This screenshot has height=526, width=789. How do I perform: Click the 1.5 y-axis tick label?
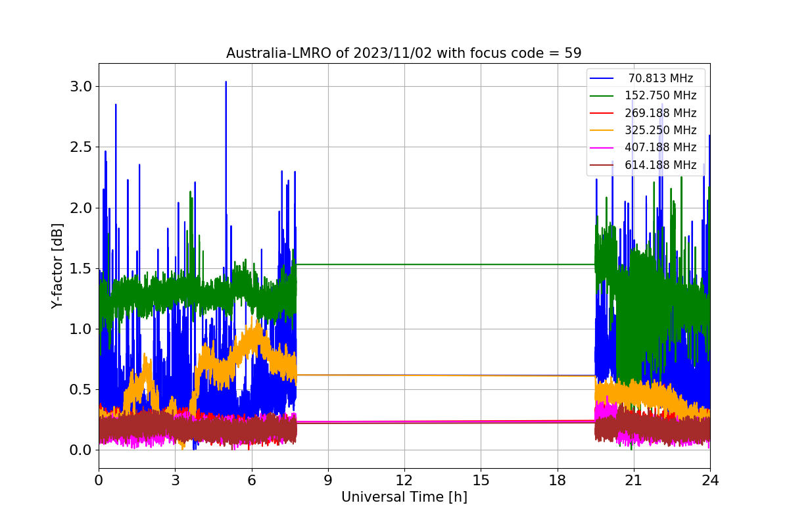[82, 268]
